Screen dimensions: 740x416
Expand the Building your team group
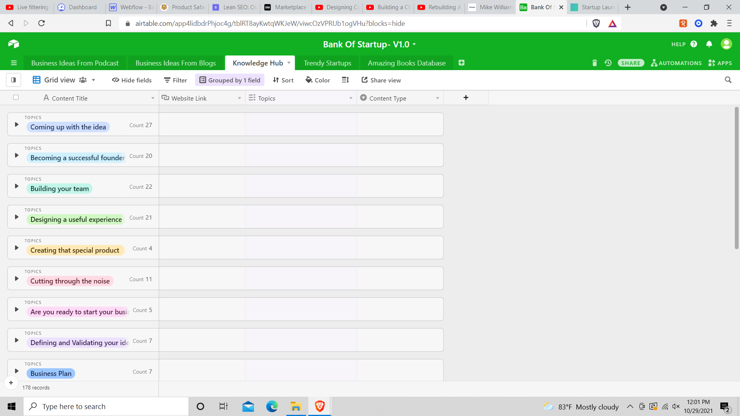tap(17, 186)
